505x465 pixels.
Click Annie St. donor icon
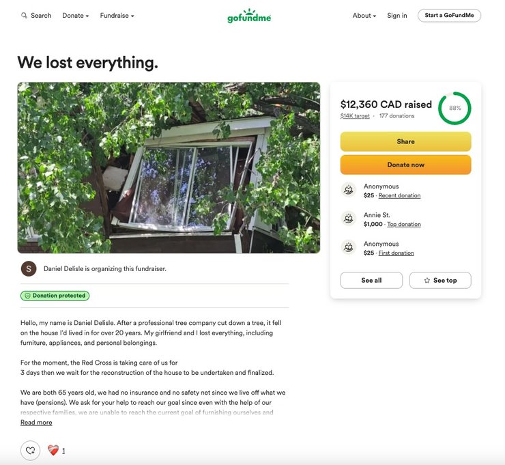point(349,219)
